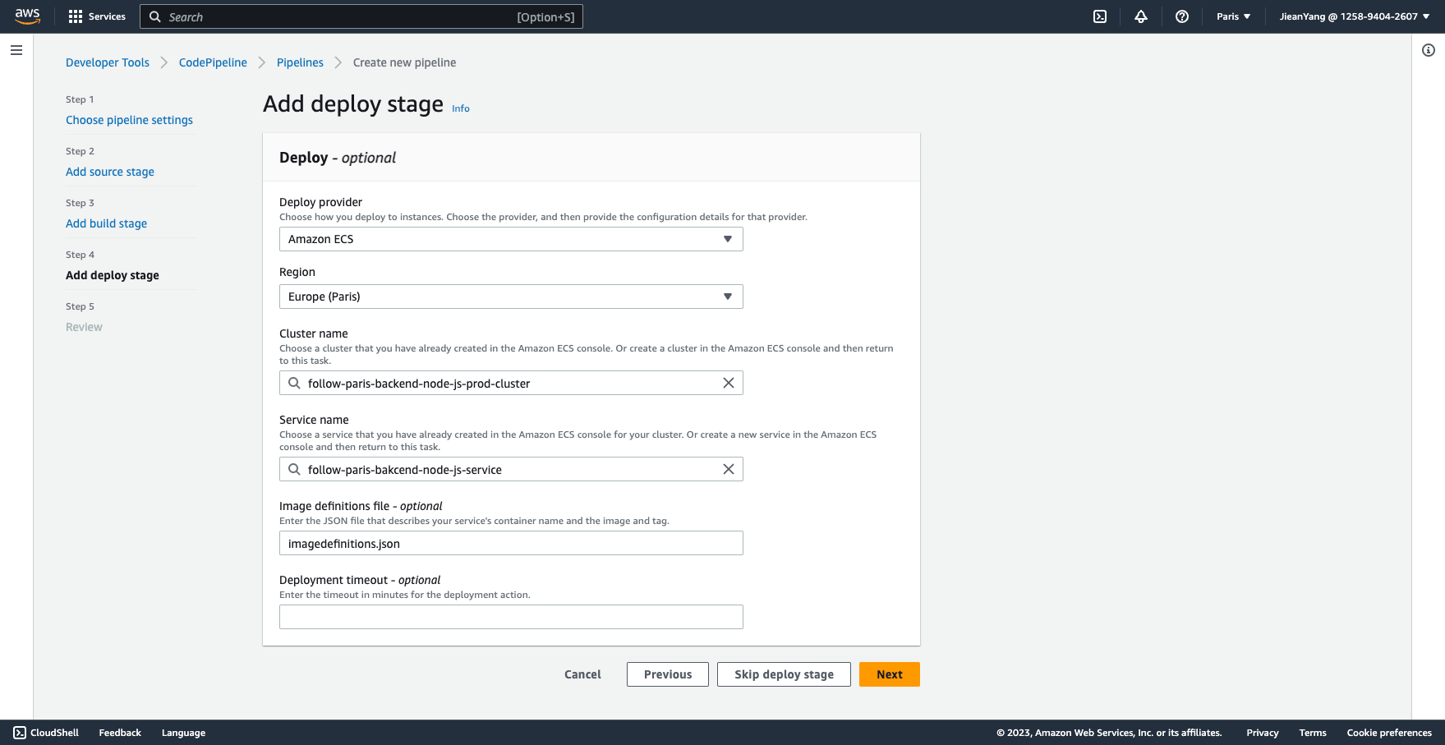
Task: Open the info panel circle icon
Action: point(1429,50)
